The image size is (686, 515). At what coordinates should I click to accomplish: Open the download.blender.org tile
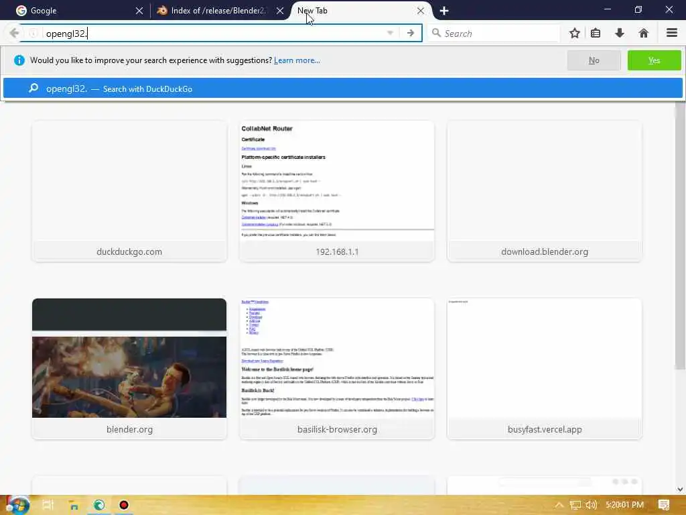(544, 191)
